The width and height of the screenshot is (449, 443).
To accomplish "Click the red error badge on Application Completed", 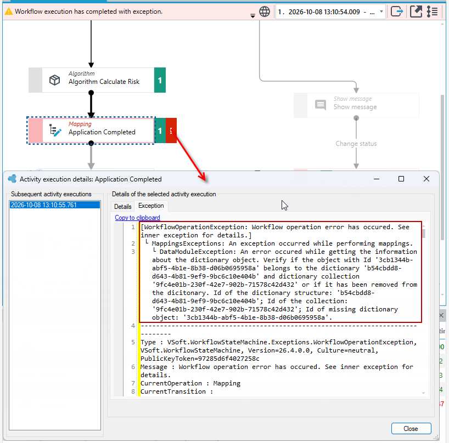I will pos(171,130).
